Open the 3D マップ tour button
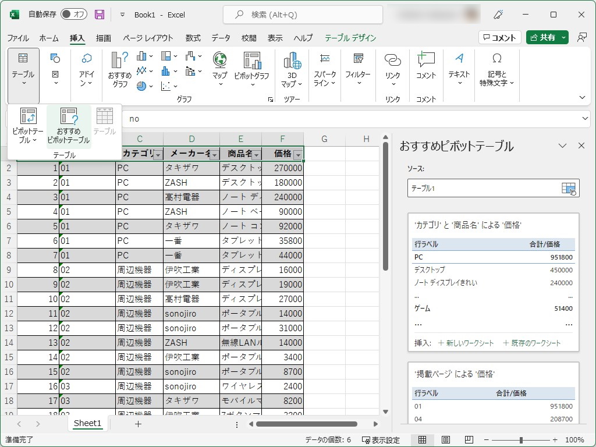 pos(292,70)
